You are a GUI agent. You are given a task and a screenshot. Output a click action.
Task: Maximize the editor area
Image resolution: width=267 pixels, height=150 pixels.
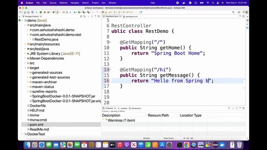click(244, 16)
